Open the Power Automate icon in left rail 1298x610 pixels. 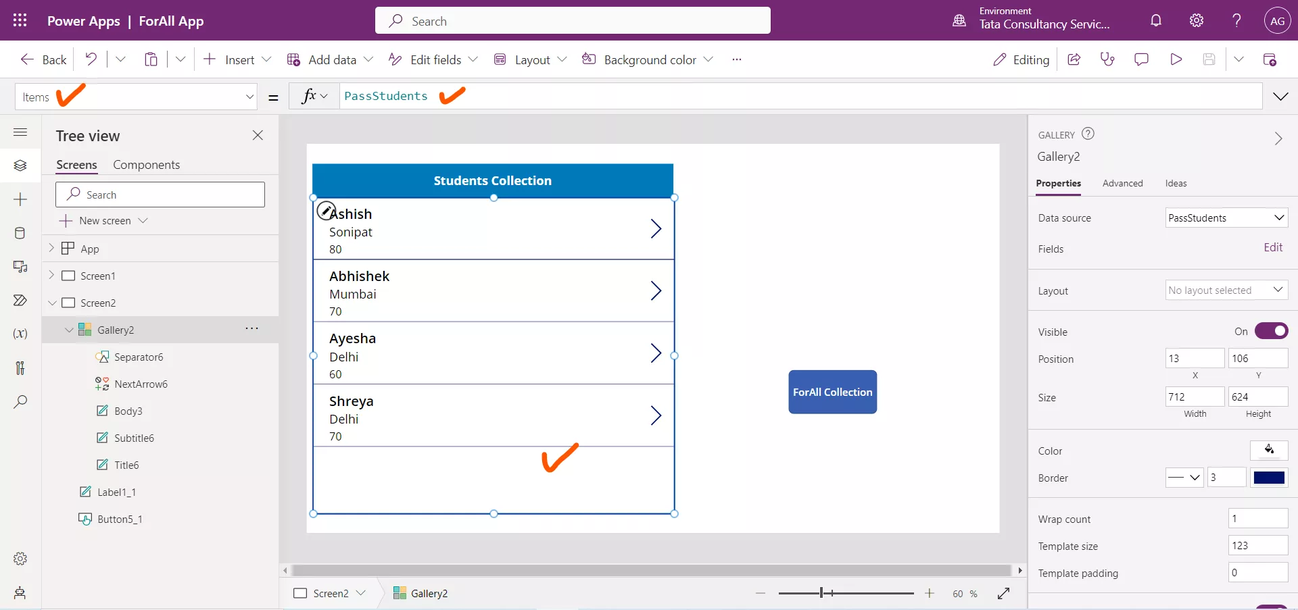point(20,301)
